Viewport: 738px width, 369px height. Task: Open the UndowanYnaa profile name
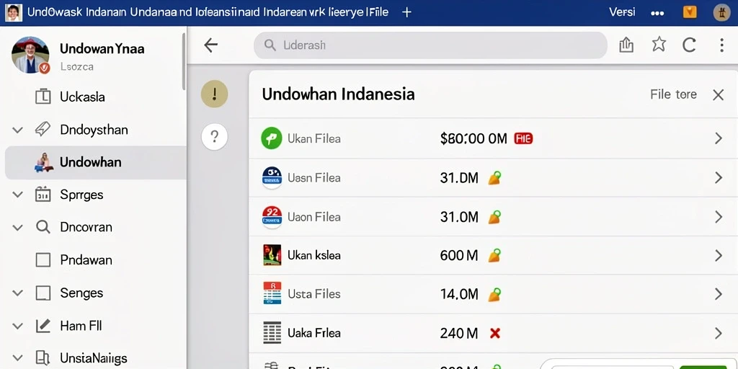pyautogui.click(x=102, y=48)
